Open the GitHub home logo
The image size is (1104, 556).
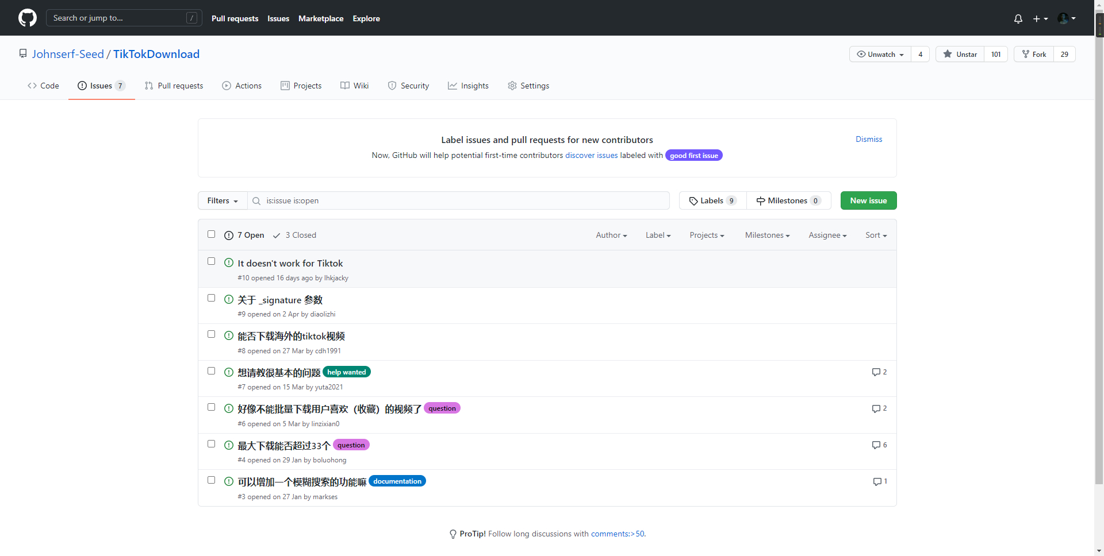27,18
